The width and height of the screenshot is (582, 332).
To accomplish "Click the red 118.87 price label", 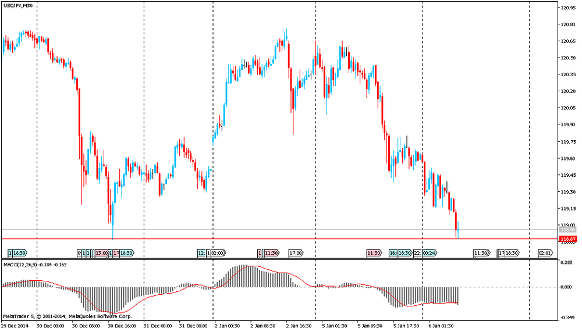I will coord(568,239).
